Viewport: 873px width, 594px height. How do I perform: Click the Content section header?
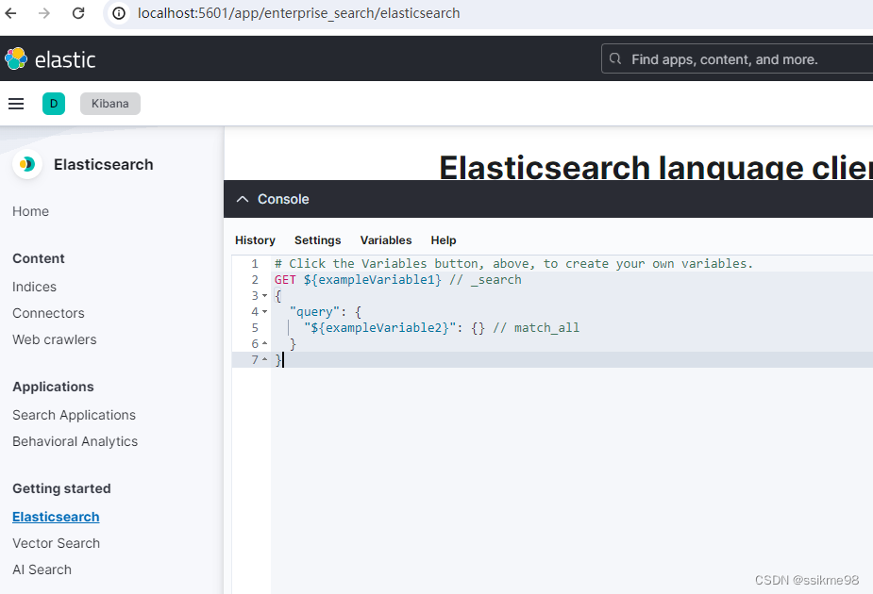39,258
